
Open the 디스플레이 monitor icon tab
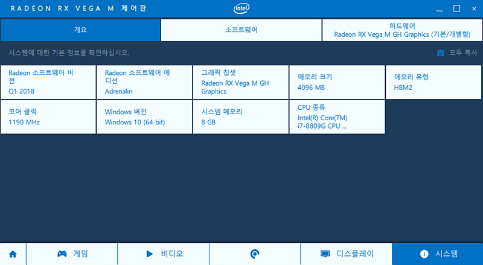click(x=346, y=254)
